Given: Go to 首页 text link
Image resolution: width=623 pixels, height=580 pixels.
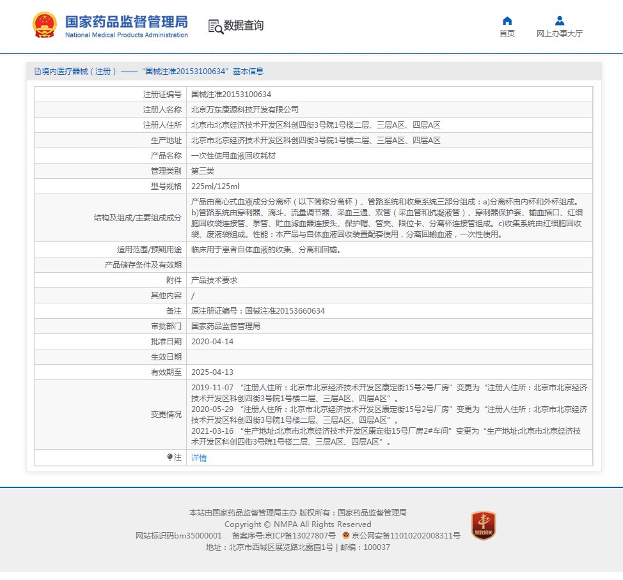Looking at the screenshot, I should [507, 34].
